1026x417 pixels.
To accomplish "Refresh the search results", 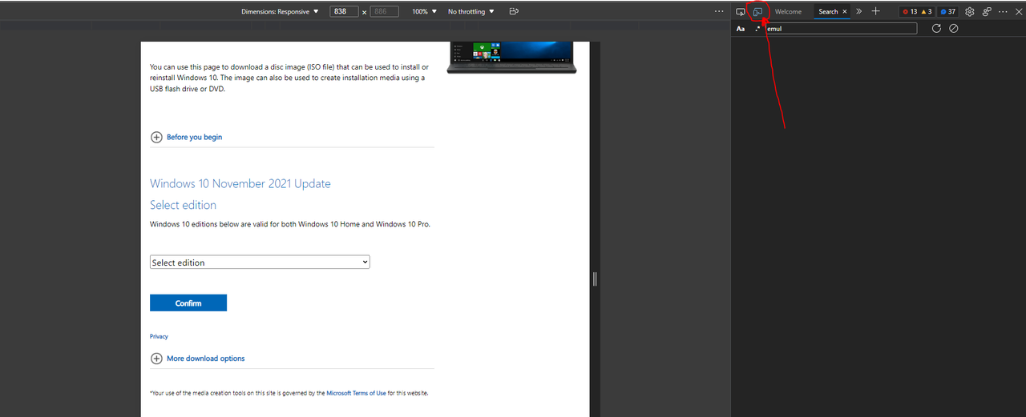I will 936,28.
